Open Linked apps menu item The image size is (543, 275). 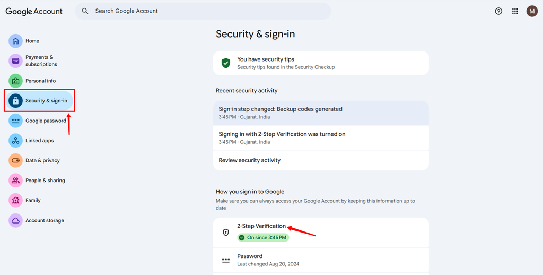pos(39,141)
